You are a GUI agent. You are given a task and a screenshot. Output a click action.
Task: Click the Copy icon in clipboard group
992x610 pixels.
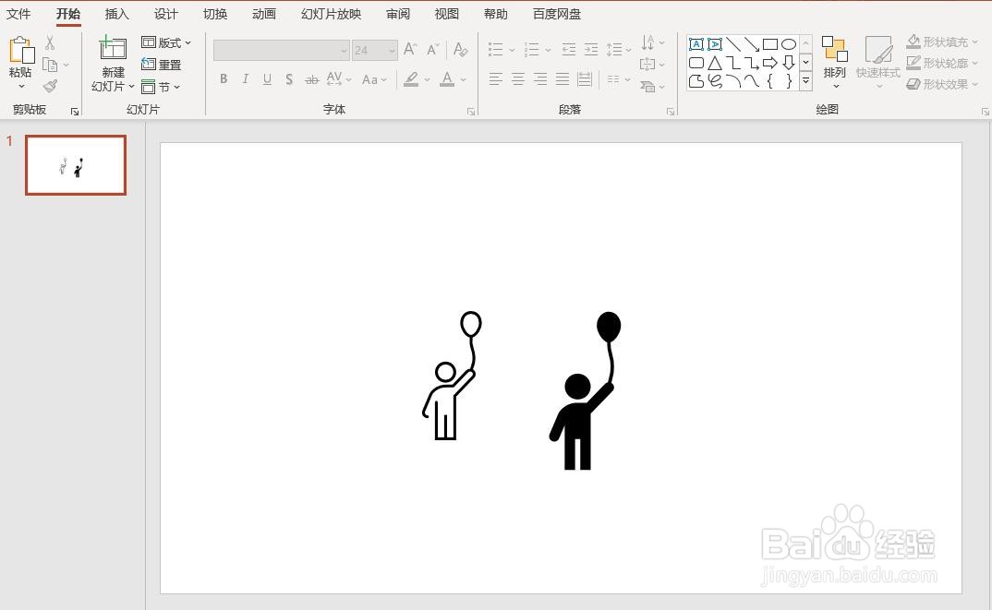tap(50, 65)
